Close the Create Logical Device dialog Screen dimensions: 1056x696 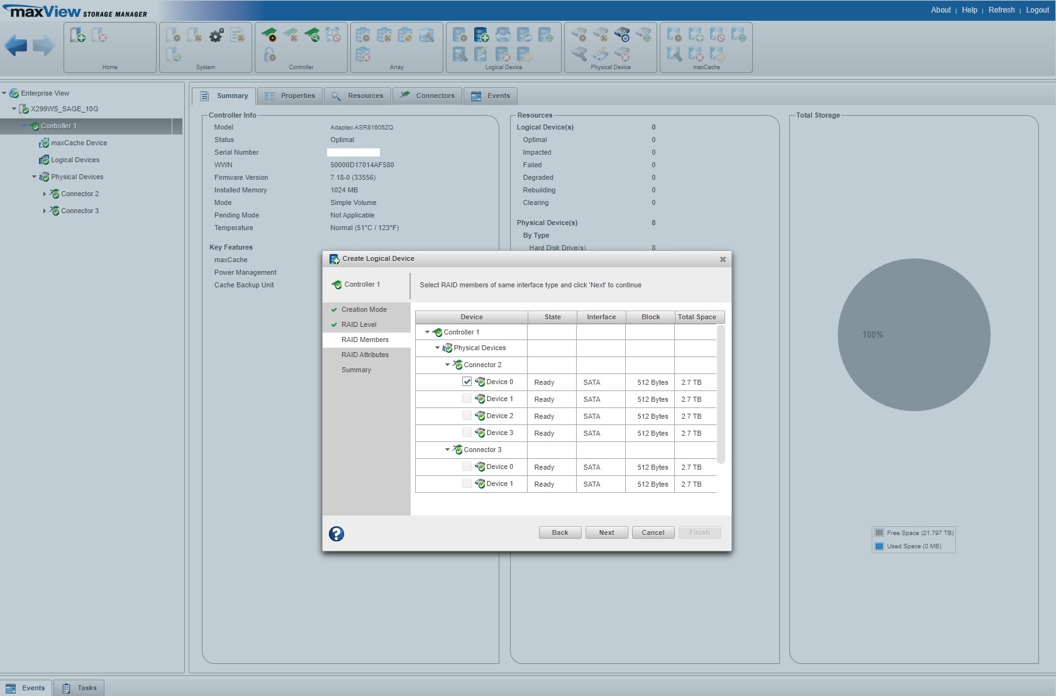(723, 259)
